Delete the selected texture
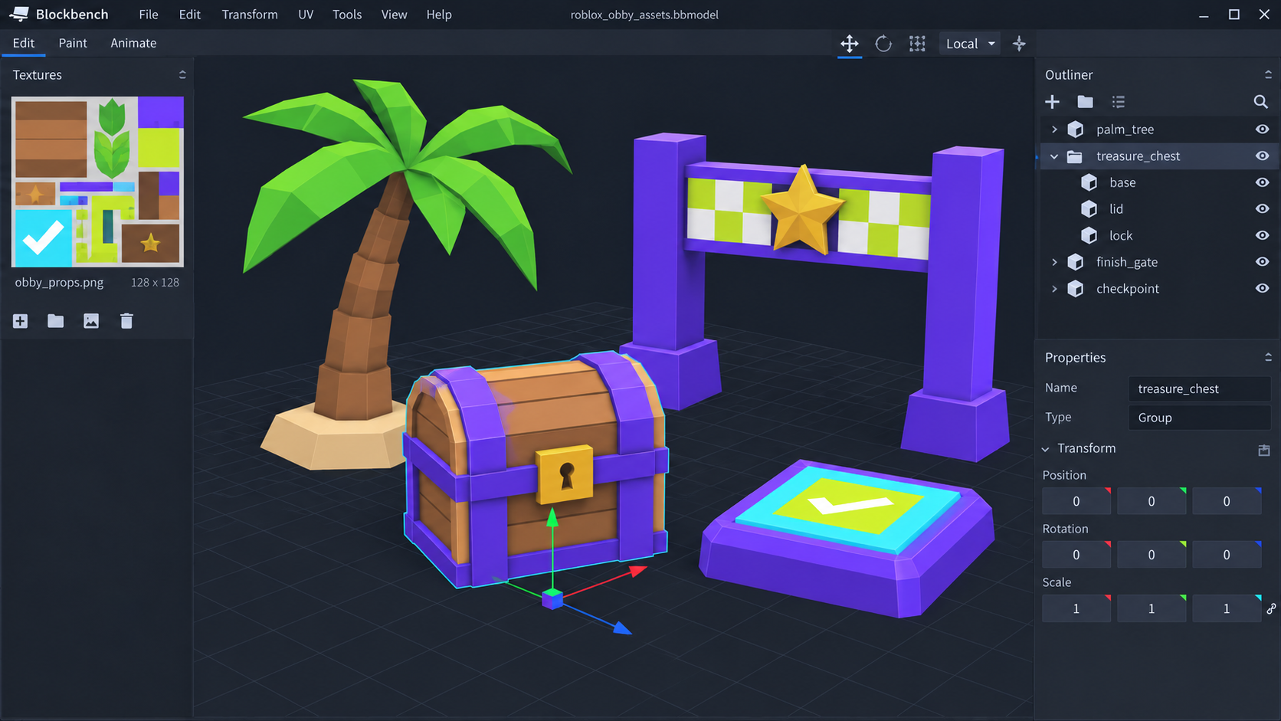This screenshot has height=721, width=1281. pyautogui.click(x=126, y=321)
